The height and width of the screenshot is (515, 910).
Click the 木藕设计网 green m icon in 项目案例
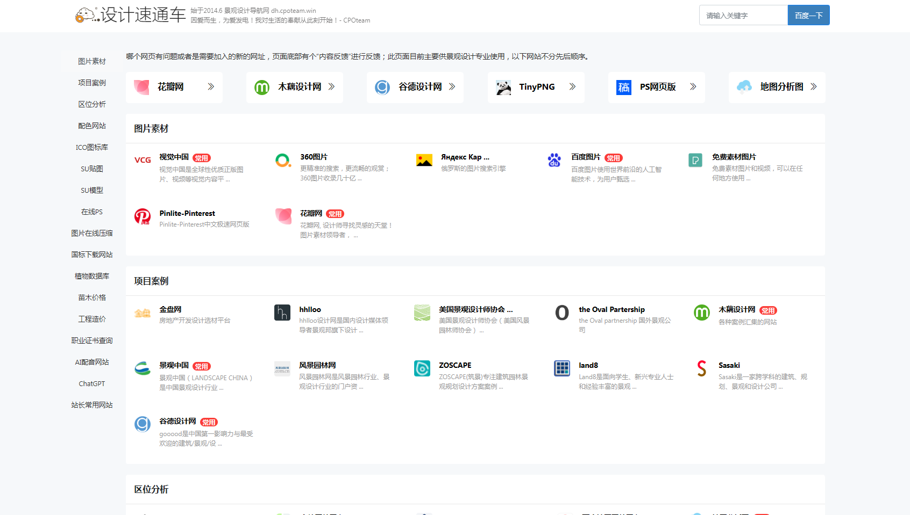pos(702,313)
